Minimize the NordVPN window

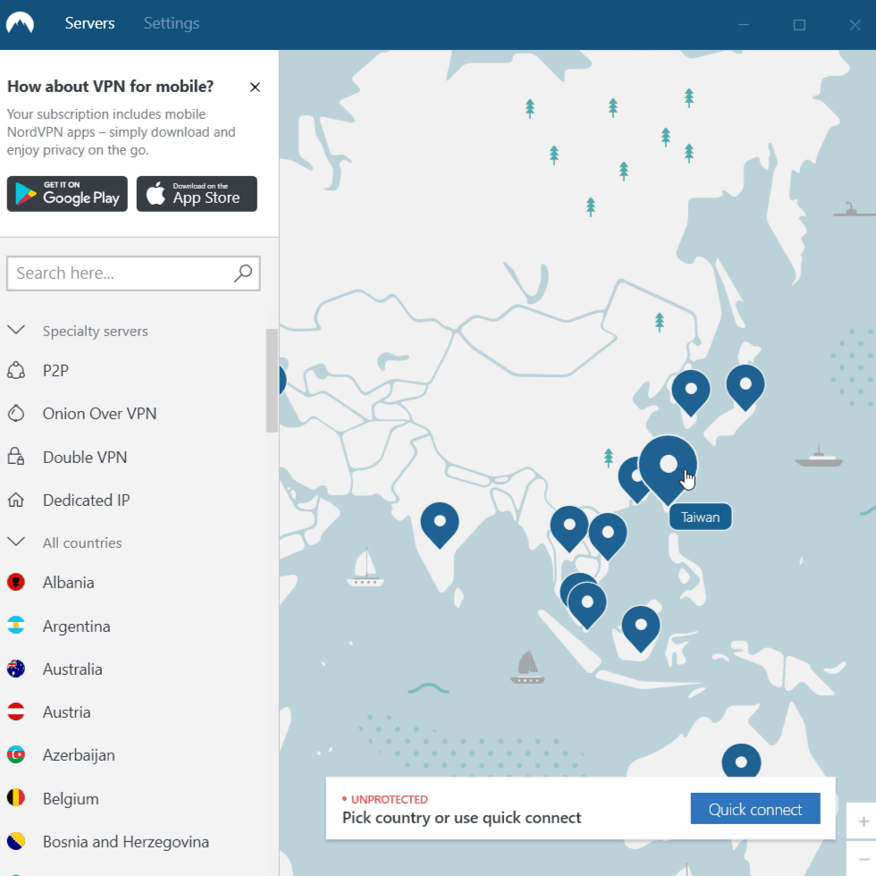(743, 25)
